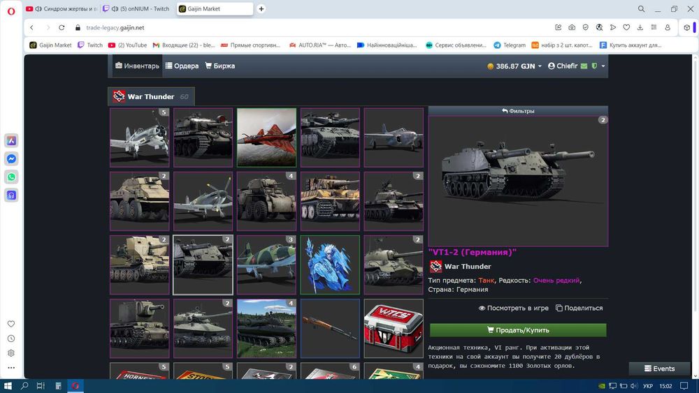Take a snapshot with camera icon

click(572, 28)
